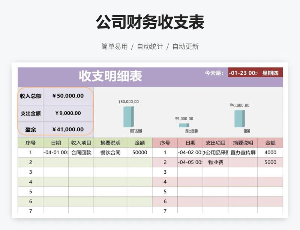Select the 餐饮合同 summary cell
Viewport: 300px width, 230px height.
110,152
